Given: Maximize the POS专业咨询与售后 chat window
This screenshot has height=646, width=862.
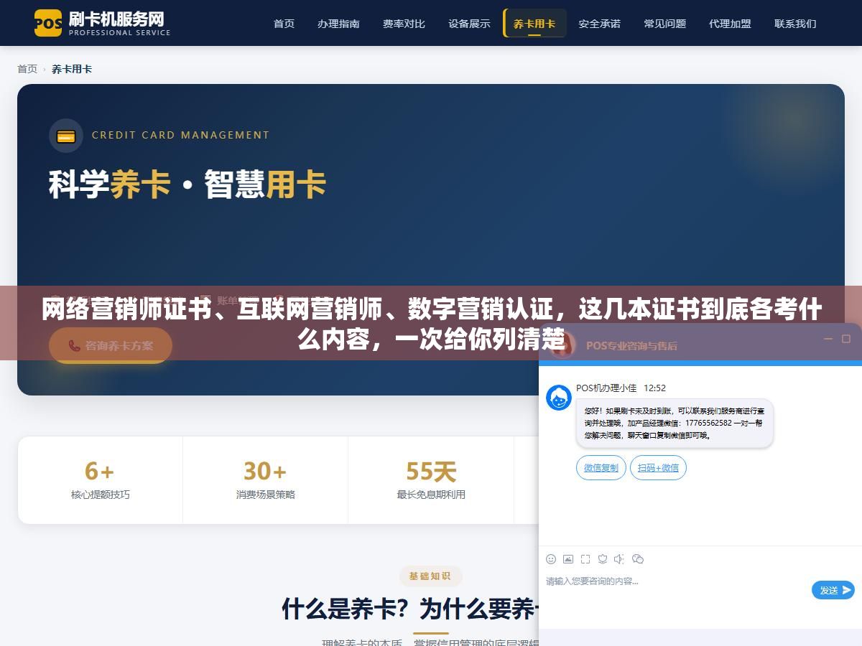Looking at the screenshot, I should 846,339.
